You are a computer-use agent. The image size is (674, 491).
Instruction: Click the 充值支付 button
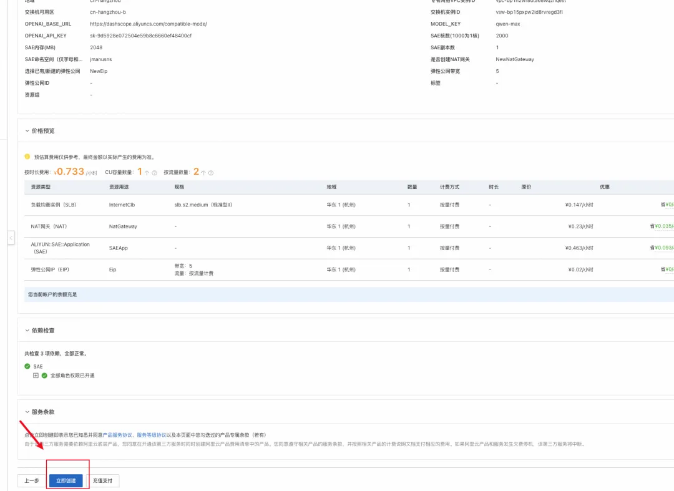(102, 480)
